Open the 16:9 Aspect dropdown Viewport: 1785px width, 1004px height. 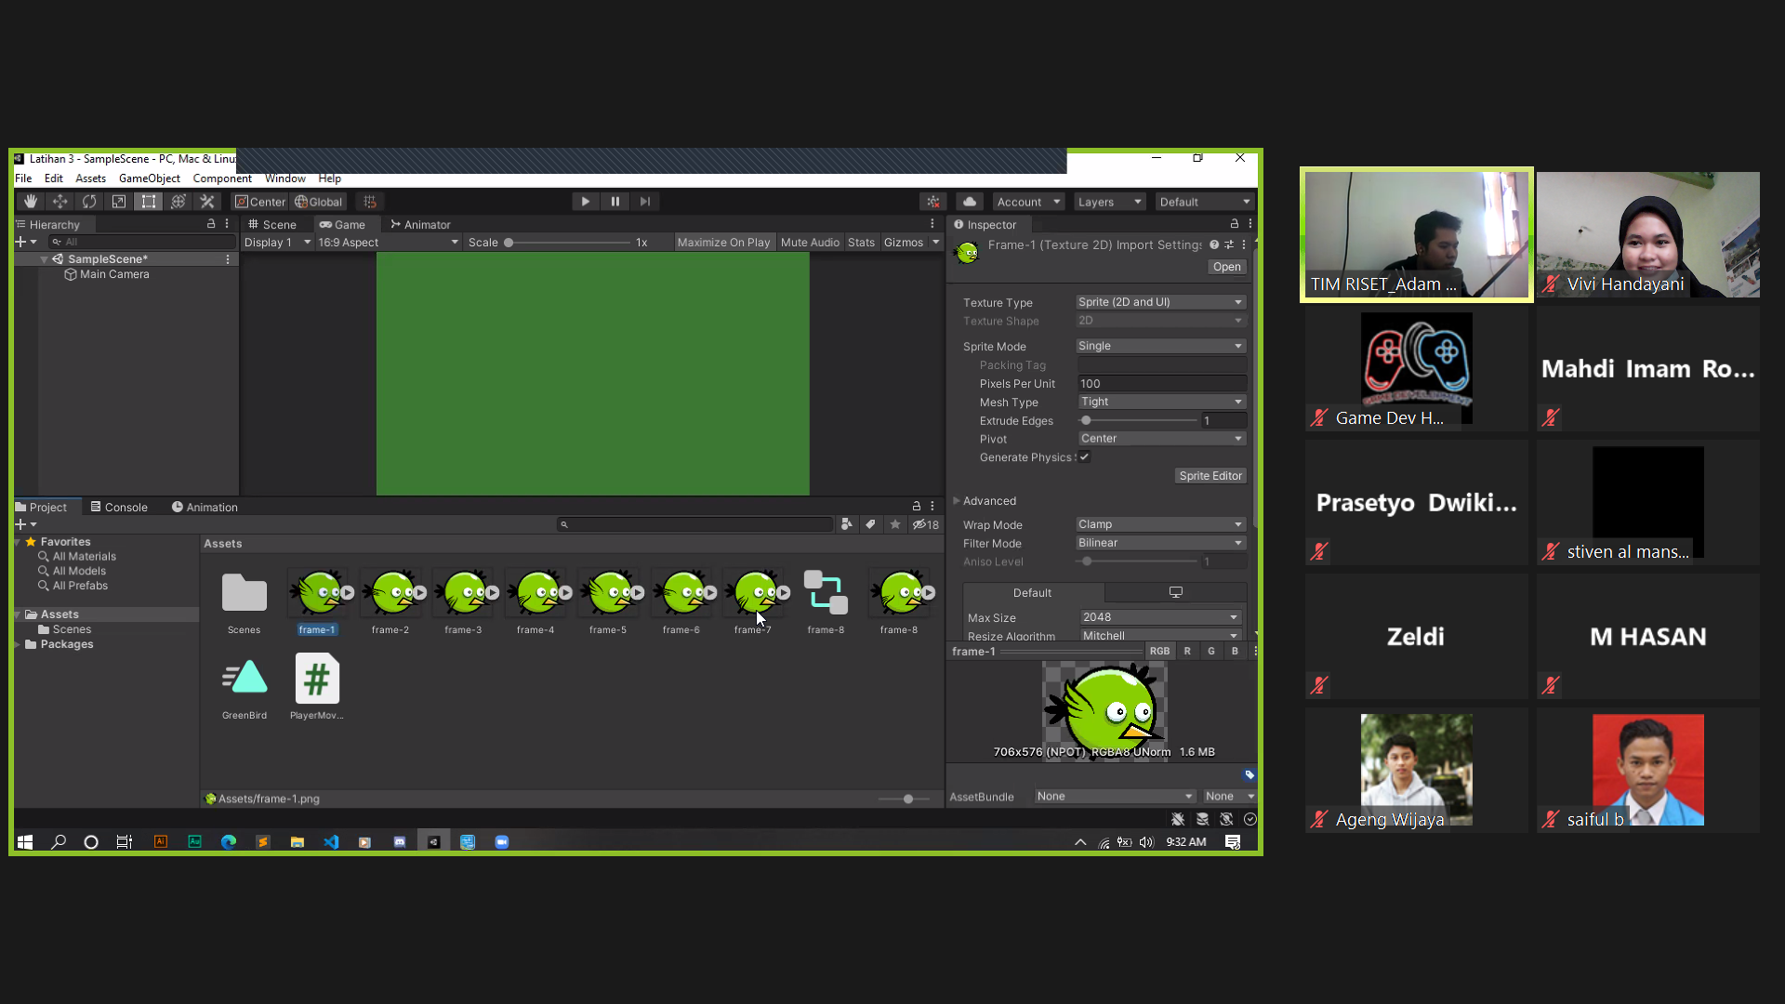coord(389,243)
